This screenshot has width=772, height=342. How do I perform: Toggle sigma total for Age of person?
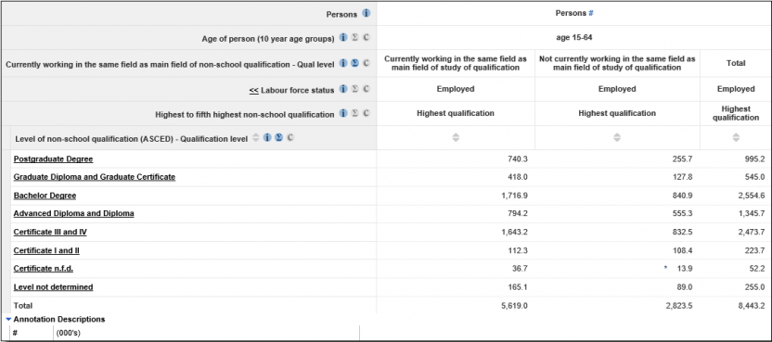coord(355,38)
